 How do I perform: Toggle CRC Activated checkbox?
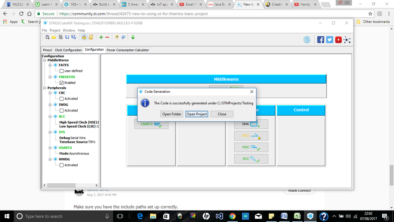click(x=62, y=99)
